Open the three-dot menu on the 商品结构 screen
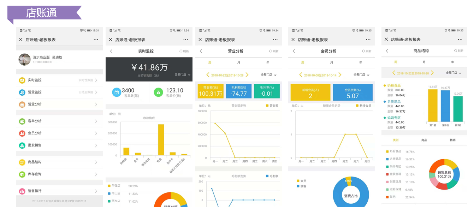The height and width of the screenshot is (215, 474). (x=460, y=40)
